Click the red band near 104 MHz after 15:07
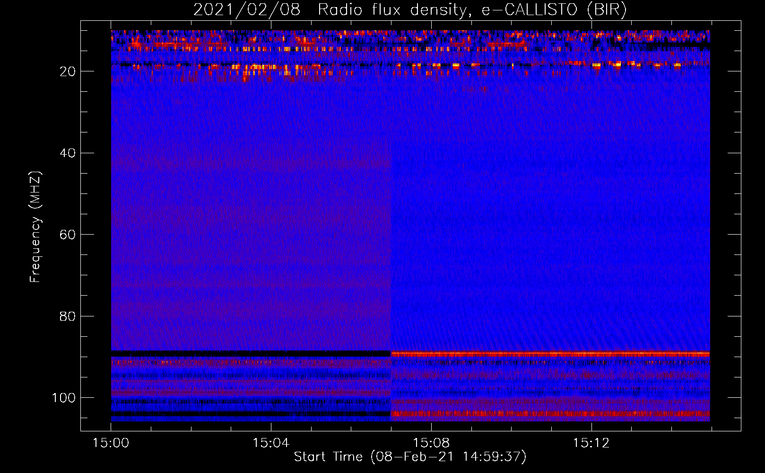765x473 pixels. tap(550, 413)
